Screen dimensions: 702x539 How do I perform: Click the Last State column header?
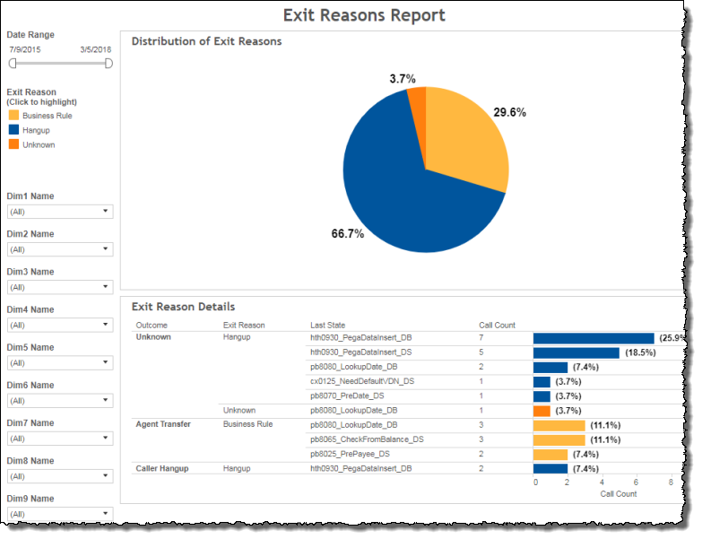point(327,325)
